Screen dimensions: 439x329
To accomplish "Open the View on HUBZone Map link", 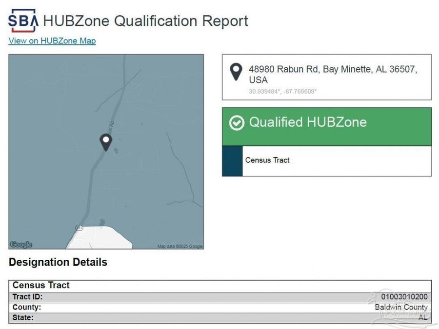I will pyautogui.click(x=52, y=41).
